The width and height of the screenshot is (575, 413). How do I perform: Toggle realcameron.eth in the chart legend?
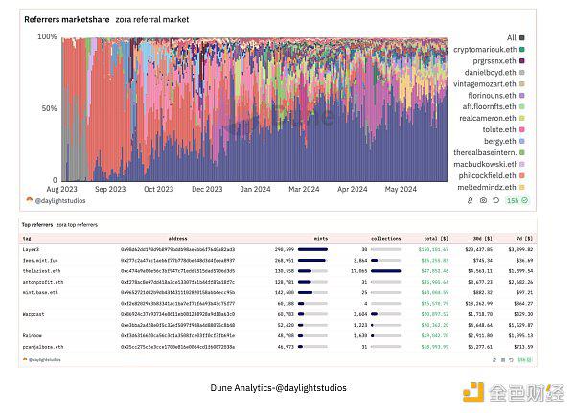tap(492, 118)
